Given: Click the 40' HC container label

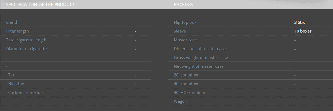Looking at the screenshot, I should [190, 93].
